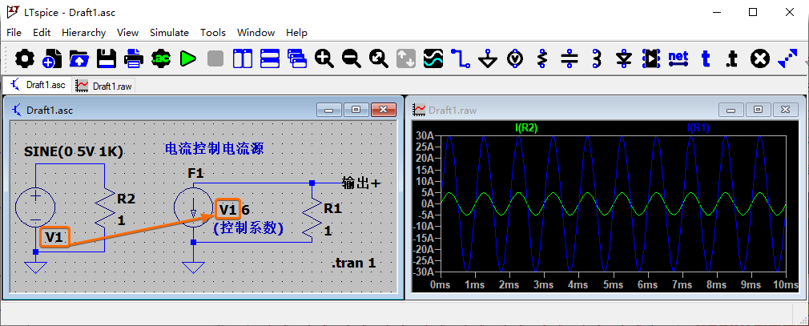Viewport: 809px width, 326px height.
Task: Click the I(R2) trace label
Action: coord(526,128)
